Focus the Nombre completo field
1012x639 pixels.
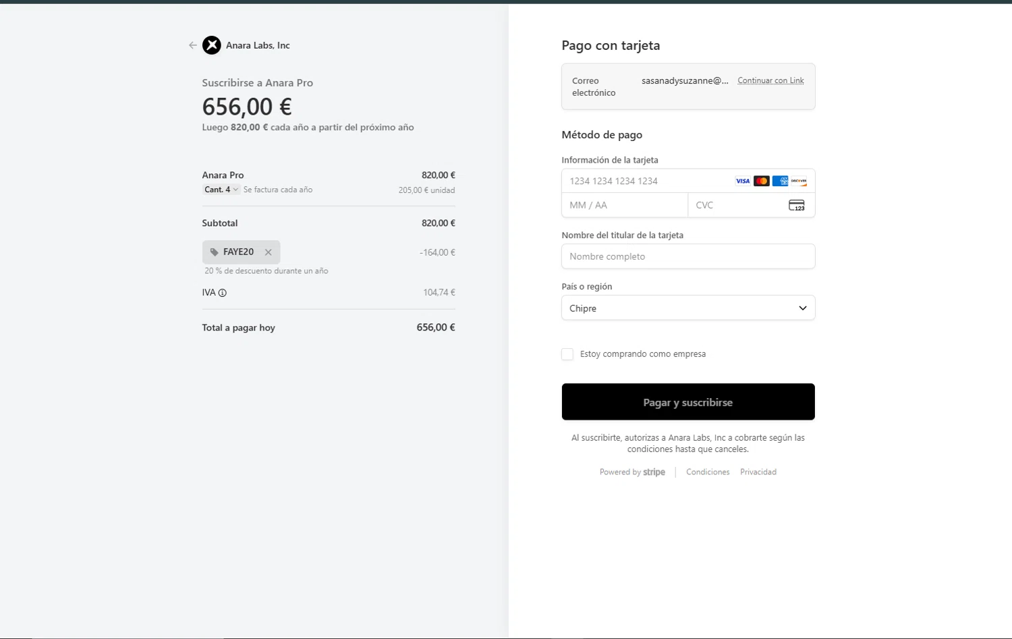pyautogui.click(x=688, y=256)
